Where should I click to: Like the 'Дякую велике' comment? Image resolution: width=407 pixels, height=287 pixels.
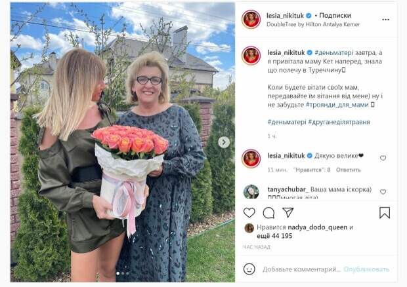(383, 158)
